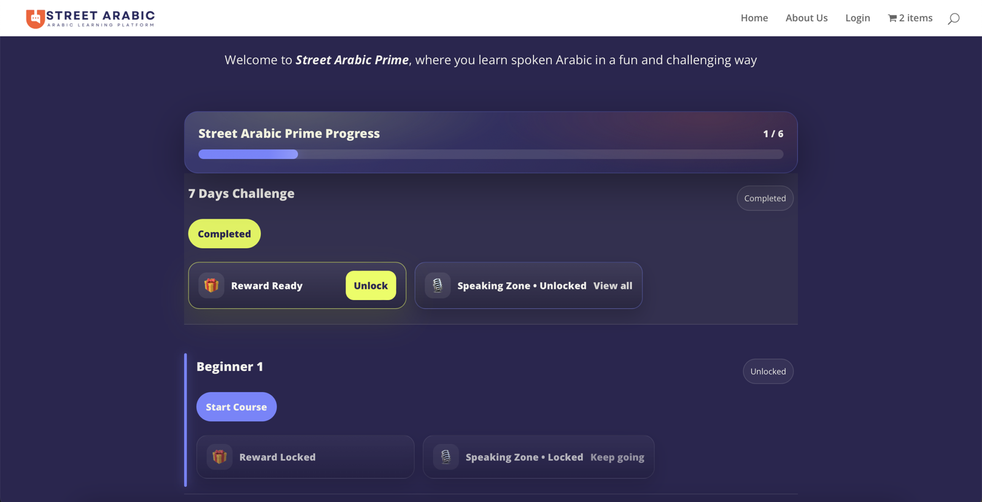Select the gift icon next to Reward Ready
This screenshot has width=982, height=502.
211,285
